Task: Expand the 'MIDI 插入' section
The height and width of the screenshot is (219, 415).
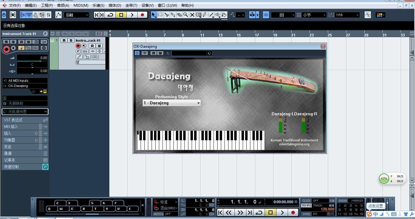Action: click(x=25, y=127)
